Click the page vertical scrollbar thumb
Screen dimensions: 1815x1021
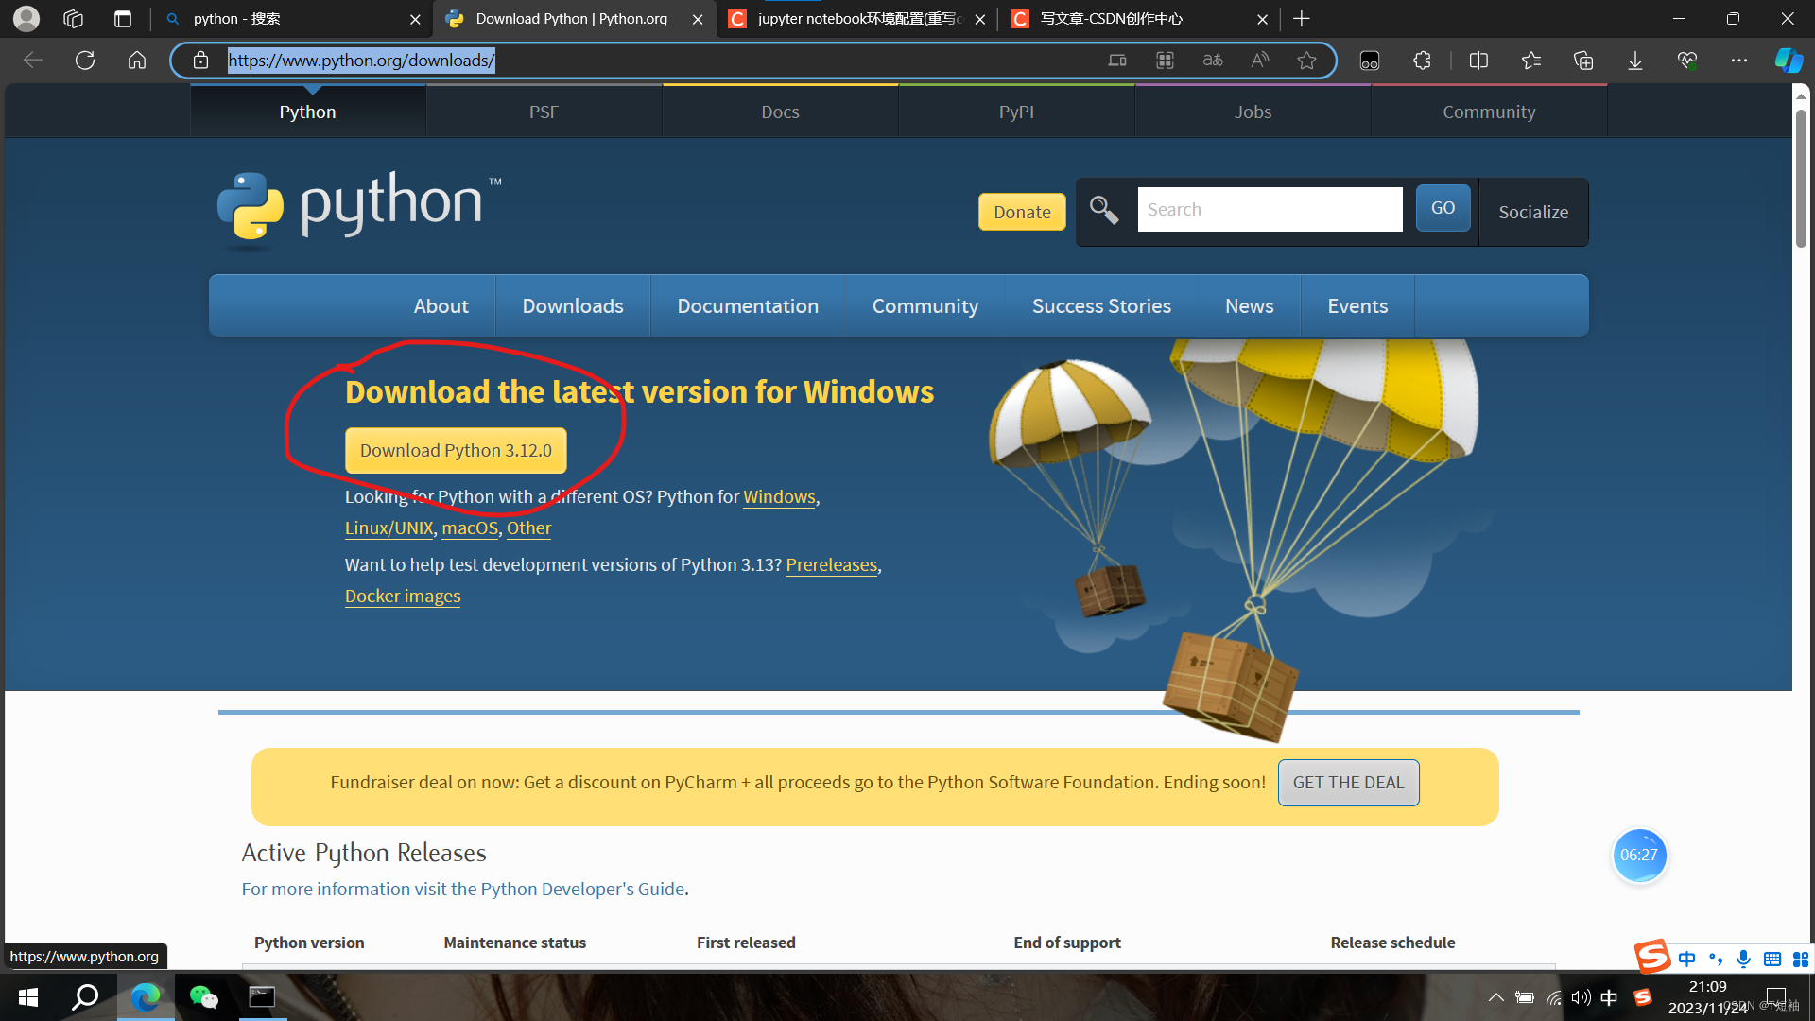(1801, 180)
